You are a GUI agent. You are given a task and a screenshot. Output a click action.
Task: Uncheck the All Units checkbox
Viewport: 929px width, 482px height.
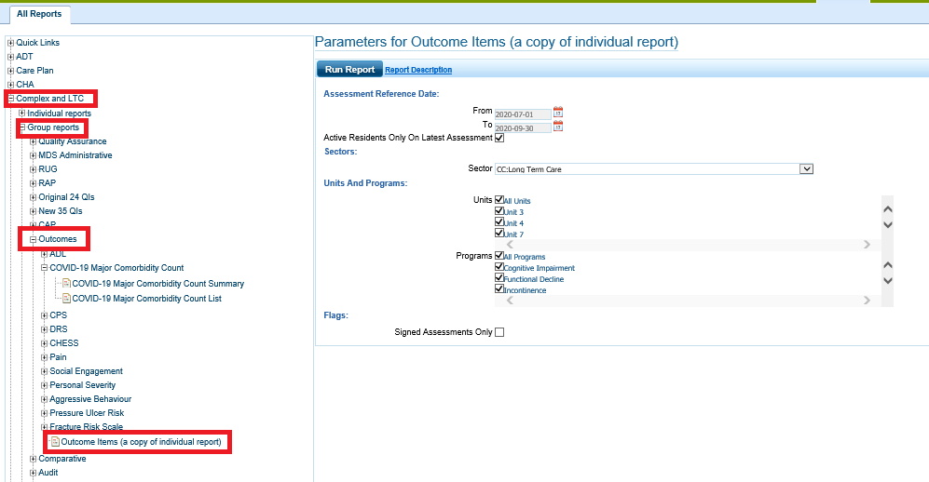point(499,200)
